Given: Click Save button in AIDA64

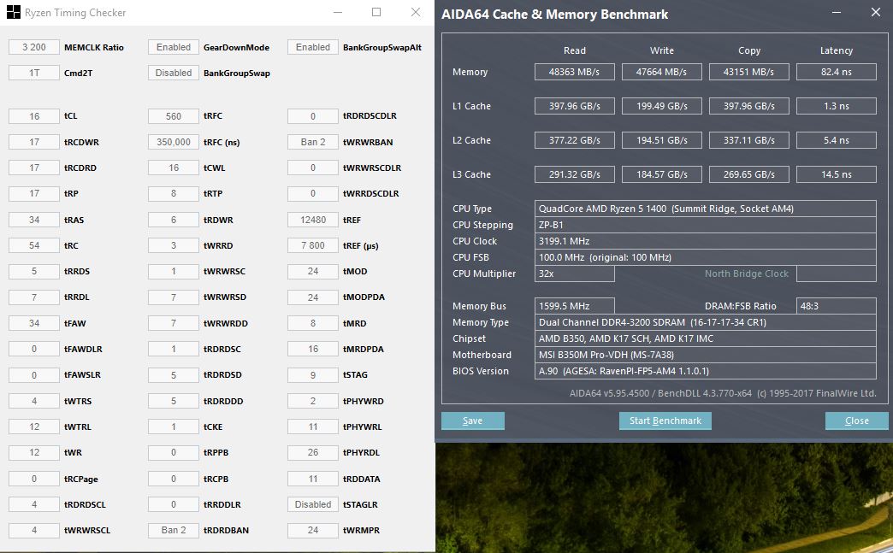Looking at the screenshot, I should 473,421.
